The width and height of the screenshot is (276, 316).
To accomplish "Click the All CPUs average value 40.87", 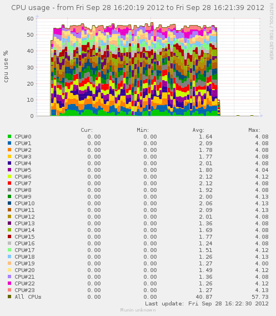I will click(204, 297).
